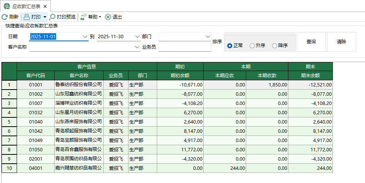Click customer code cell 01050

[36, 150]
